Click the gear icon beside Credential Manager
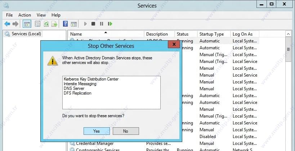The image size is (295, 151). (72, 143)
